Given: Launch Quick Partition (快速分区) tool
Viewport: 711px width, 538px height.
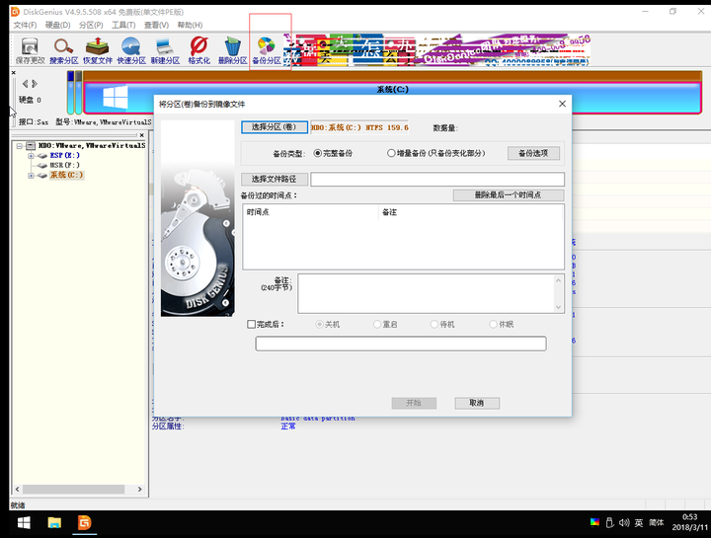Looking at the screenshot, I should [131, 50].
